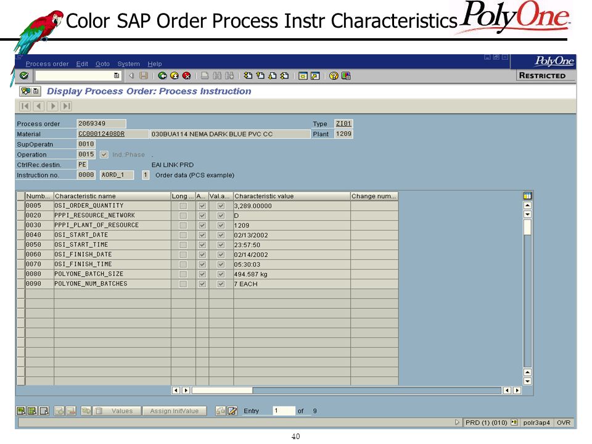
Task: Click the table configuration icon above scrollbar
Action: pos(527,195)
